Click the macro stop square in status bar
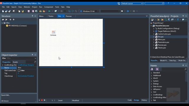This screenshot has width=189, height=106. 45,100
